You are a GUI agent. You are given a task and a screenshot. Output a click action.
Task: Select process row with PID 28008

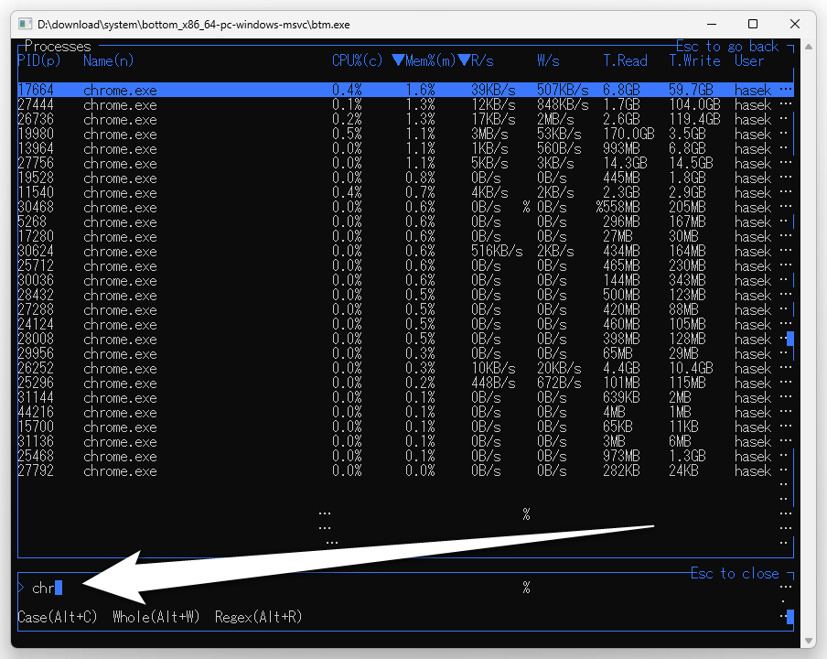[405, 339]
